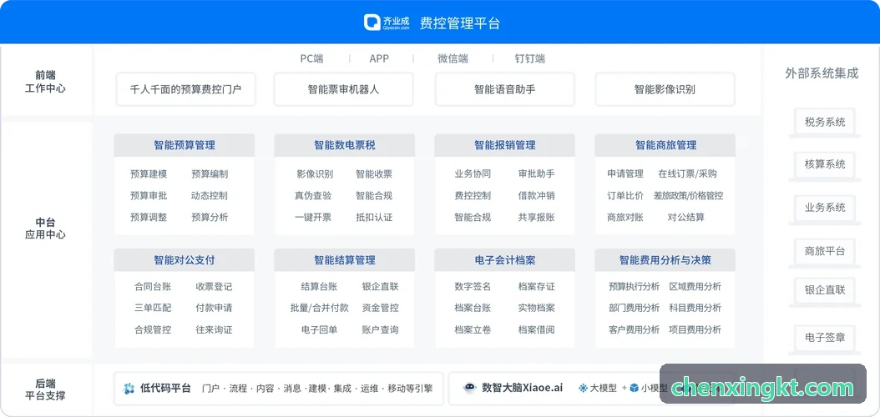Click 合同台账 text
Image resolution: width=880 pixels, height=417 pixels.
(x=153, y=286)
